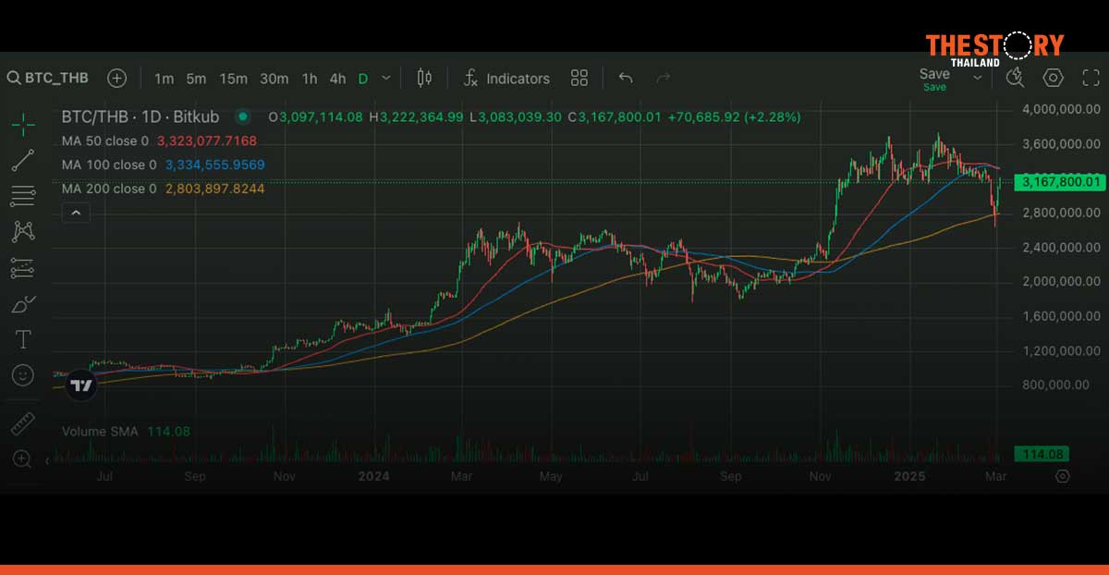
Task: Undo the last chart action
Action: (626, 79)
